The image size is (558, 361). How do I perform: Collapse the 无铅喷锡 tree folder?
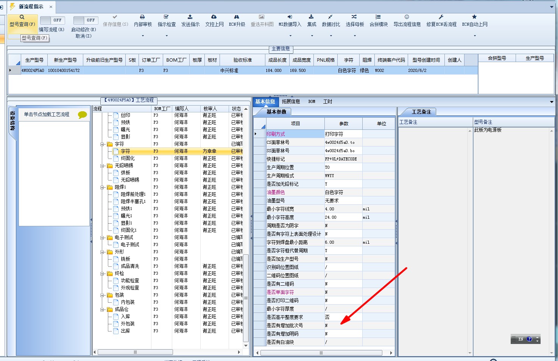102,166
